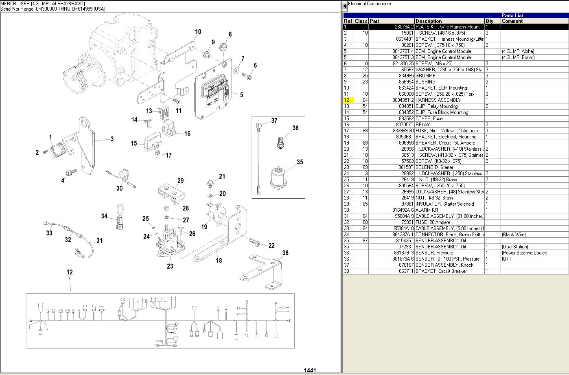Select the SOLENOID, Starter row

point(456,167)
